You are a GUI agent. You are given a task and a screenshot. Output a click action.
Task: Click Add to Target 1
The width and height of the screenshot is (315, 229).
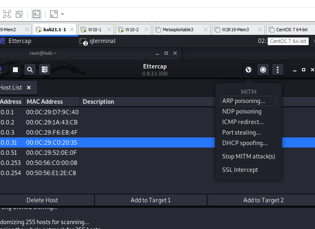[151, 200]
